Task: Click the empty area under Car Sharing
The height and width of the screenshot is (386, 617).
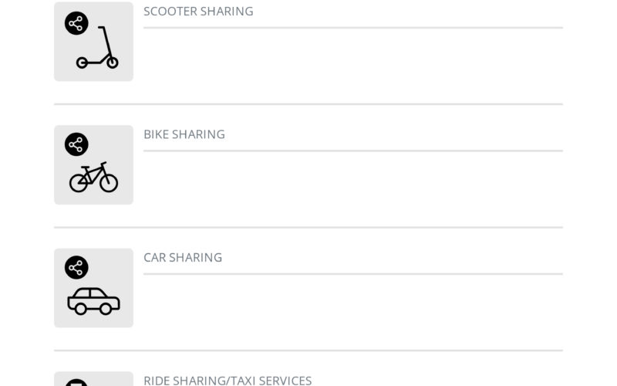Action: (x=353, y=311)
